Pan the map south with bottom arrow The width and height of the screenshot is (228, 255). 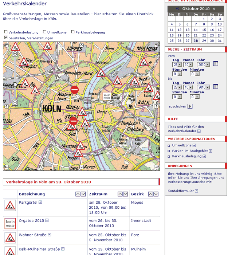click(82, 167)
